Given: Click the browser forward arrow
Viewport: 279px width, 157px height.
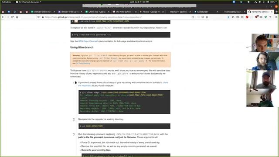Looking at the screenshot, I should coord(8,17).
